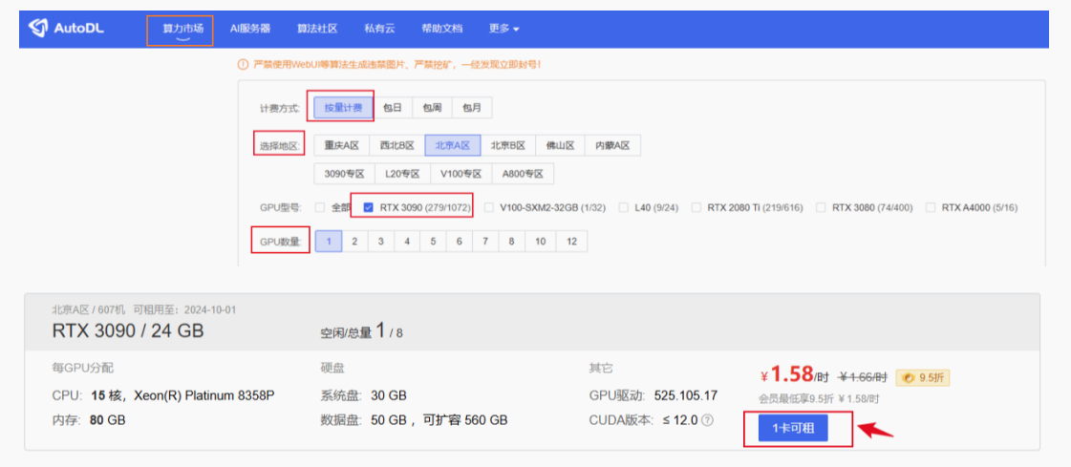
Task: Click the 可扩容 560 GB data disk text
Action: pos(465,420)
